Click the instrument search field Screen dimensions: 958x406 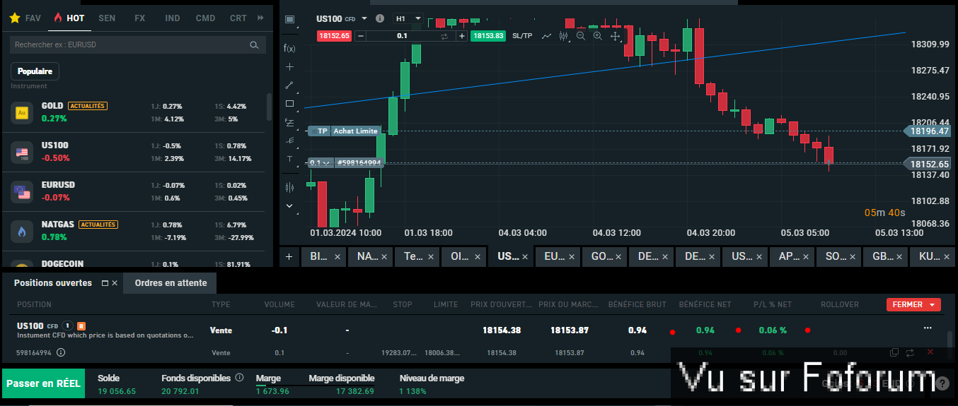[131, 44]
